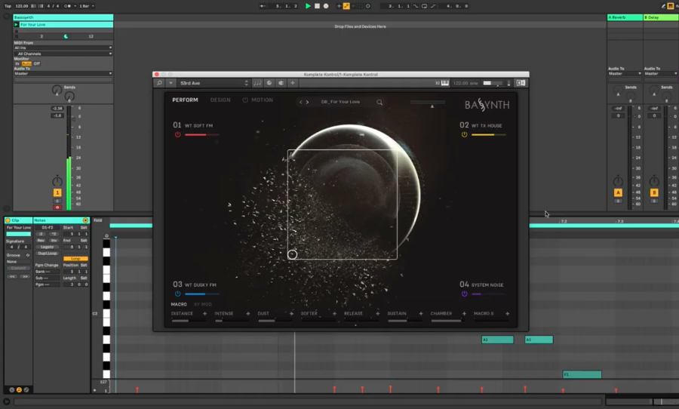Expand the MIDI From All Ins dropdown
This screenshot has height=409, width=679.
[63, 48]
